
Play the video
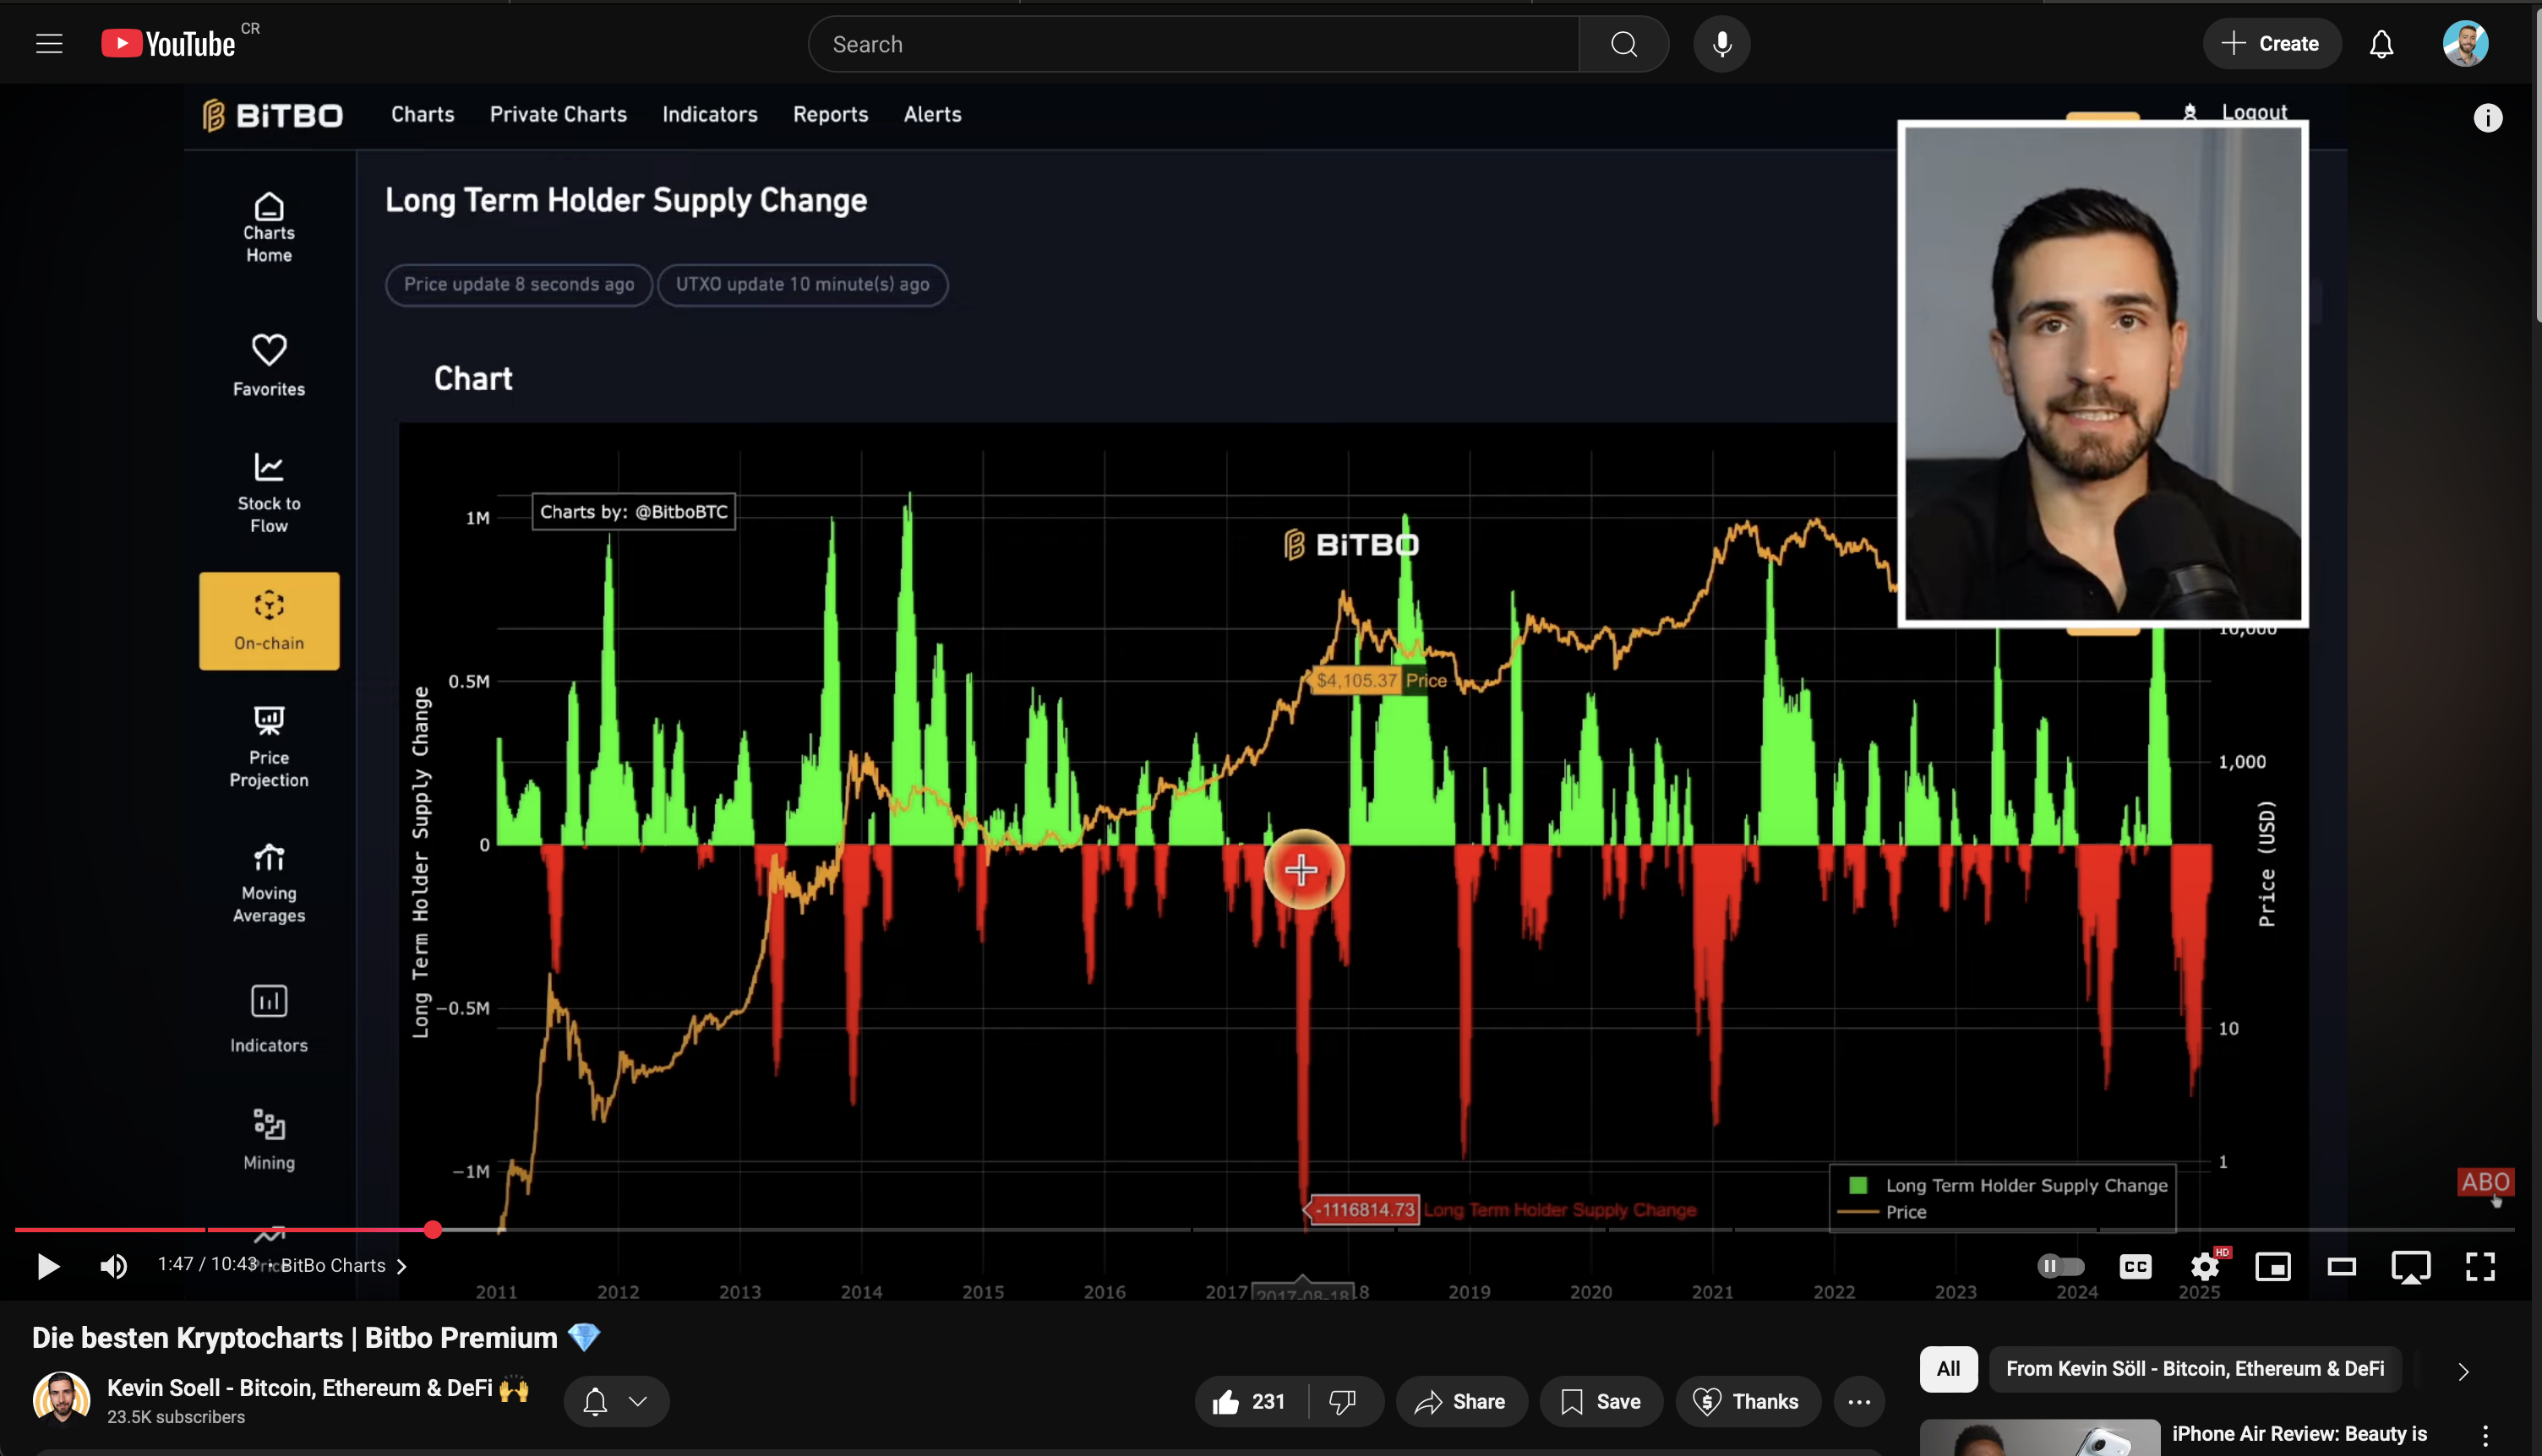tap(47, 1266)
